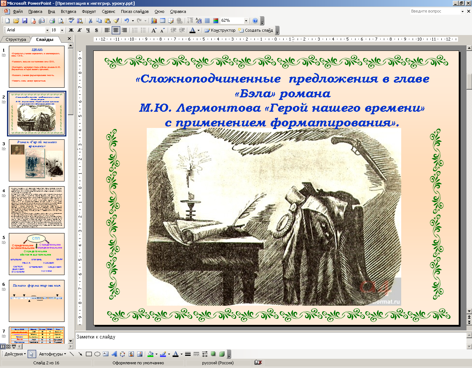
Task: Toggle text shadow (S)
Action: 96,30
